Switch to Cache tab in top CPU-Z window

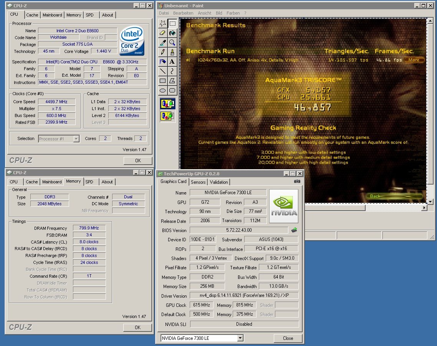32,15
